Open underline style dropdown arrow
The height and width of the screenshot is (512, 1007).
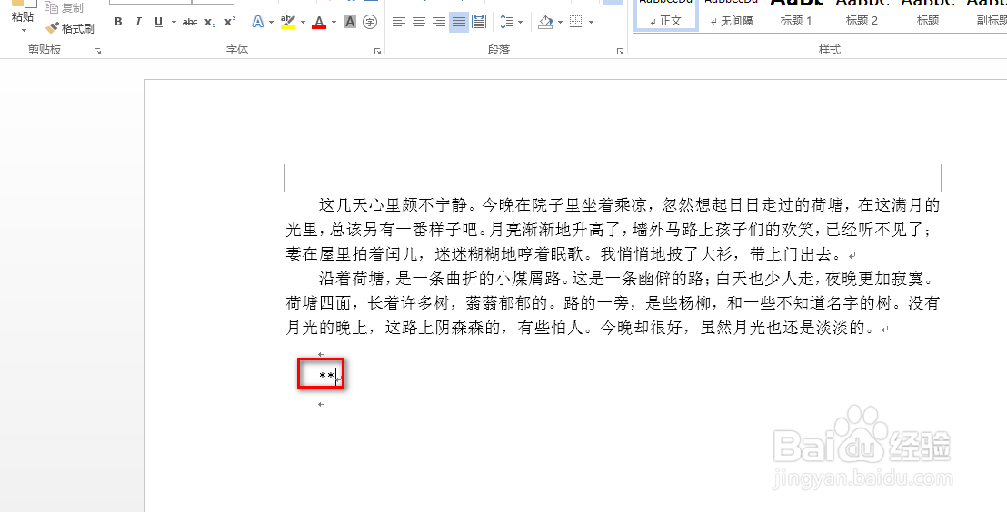[174, 23]
